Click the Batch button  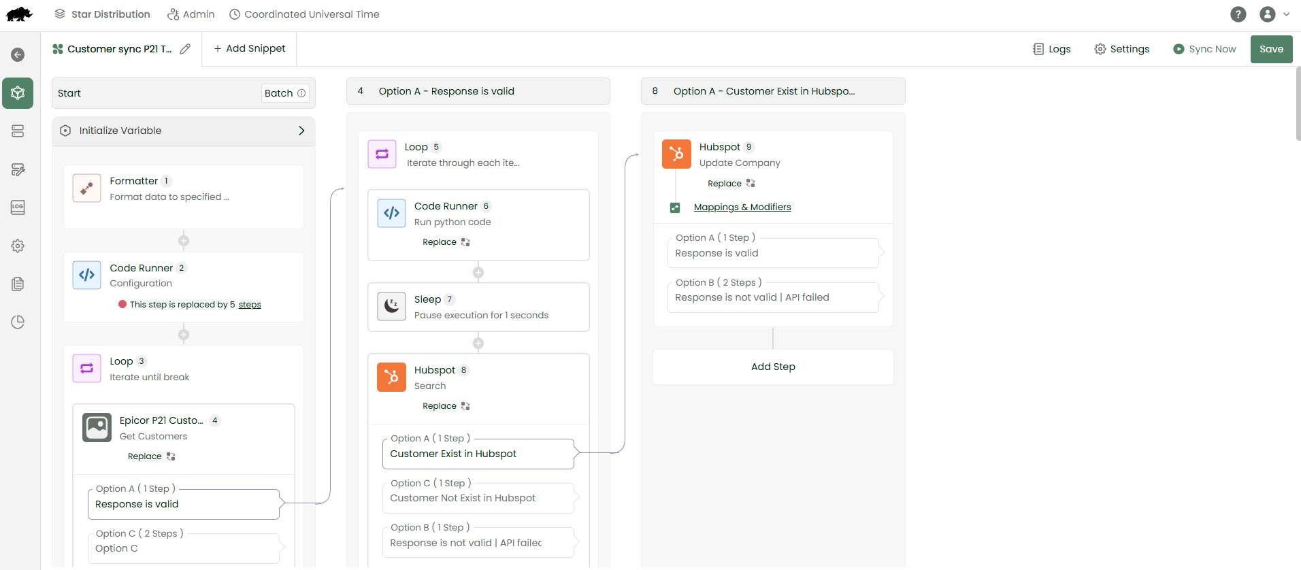pyautogui.click(x=285, y=93)
